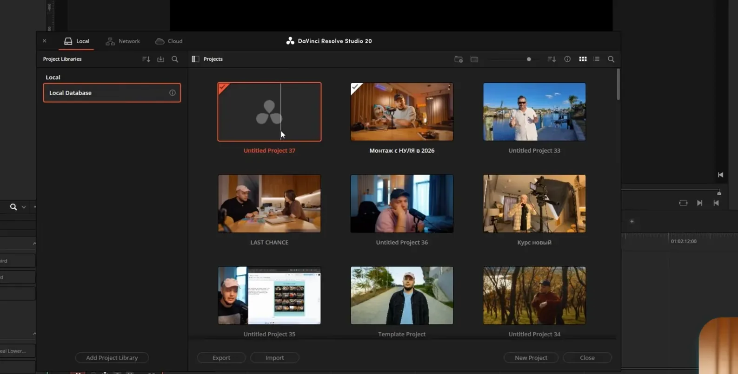The width and height of the screenshot is (738, 374).
Task: Open the search dropdown arrow behind dialog
Action: 24,207
